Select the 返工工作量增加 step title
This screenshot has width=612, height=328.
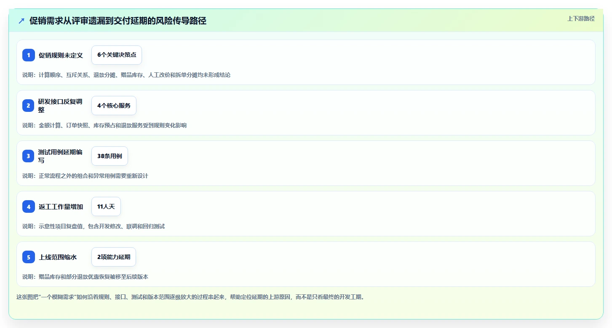(x=61, y=206)
